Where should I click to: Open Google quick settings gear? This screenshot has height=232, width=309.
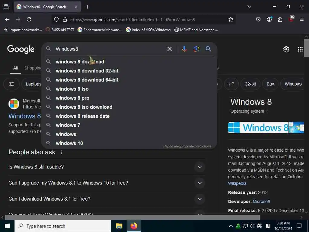(x=286, y=49)
